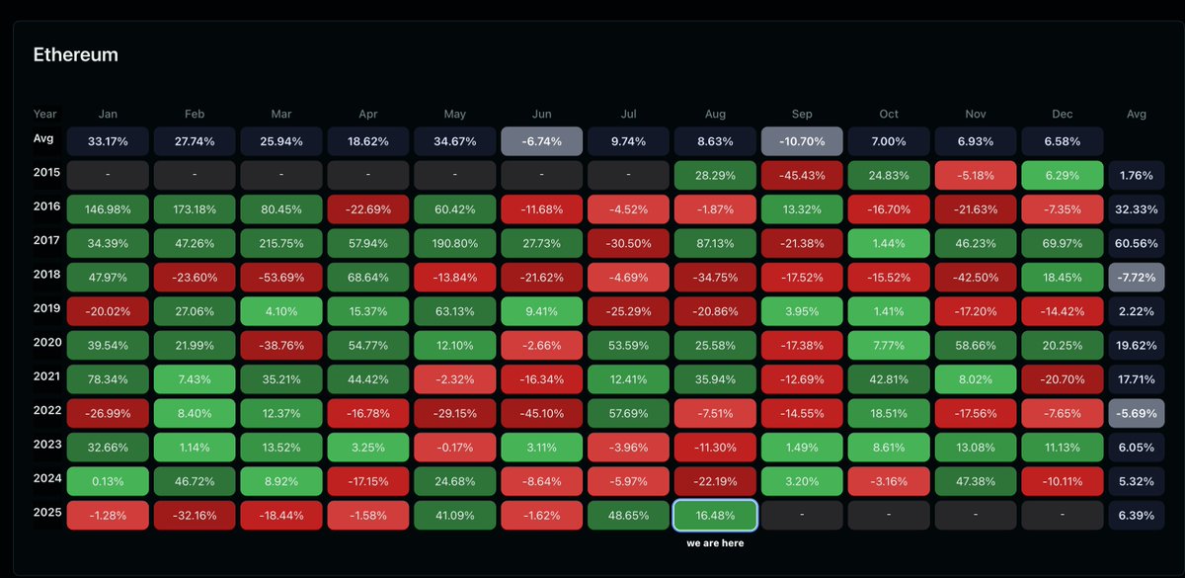This screenshot has width=1185, height=578.
Task: Click the 2021 January cell 78.34%
Action: click(108, 380)
